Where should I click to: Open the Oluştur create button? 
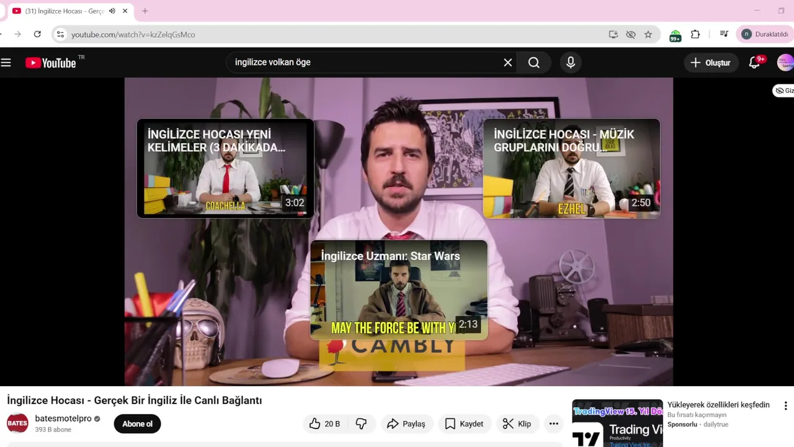711,63
